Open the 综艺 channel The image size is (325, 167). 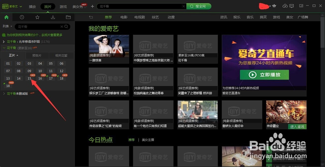pyautogui.click(x=155, y=17)
